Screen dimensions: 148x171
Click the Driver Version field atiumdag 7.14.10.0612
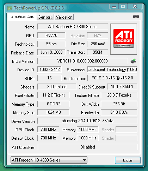pyautogui.click(x=87, y=121)
